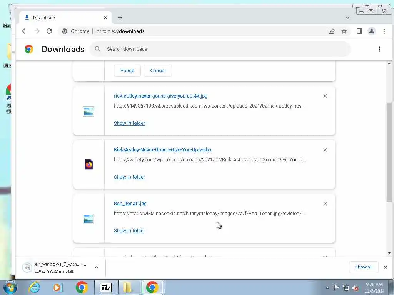Show Rick-Astley webp in folder
The height and width of the screenshot is (295, 394).
129,177
